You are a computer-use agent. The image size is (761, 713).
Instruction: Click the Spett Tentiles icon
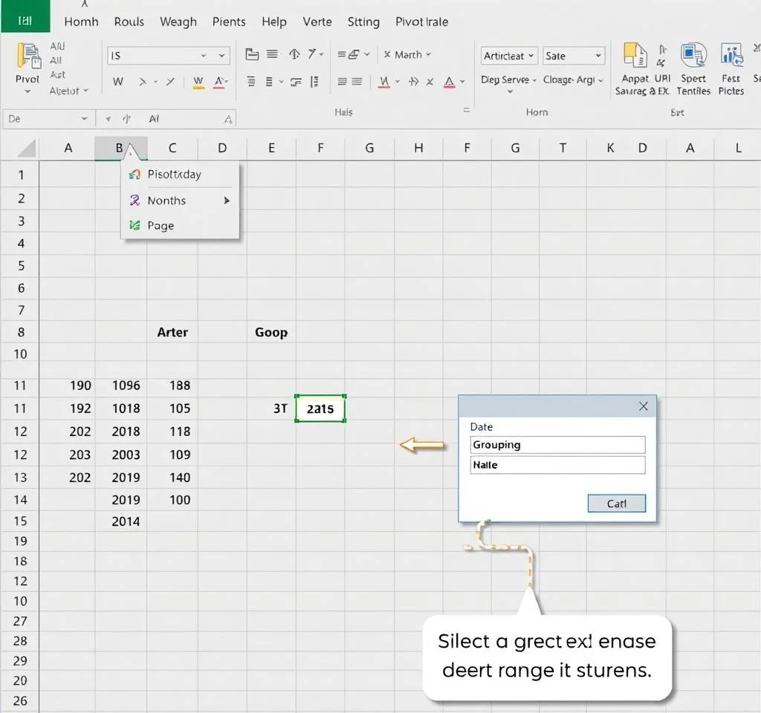[693, 54]
